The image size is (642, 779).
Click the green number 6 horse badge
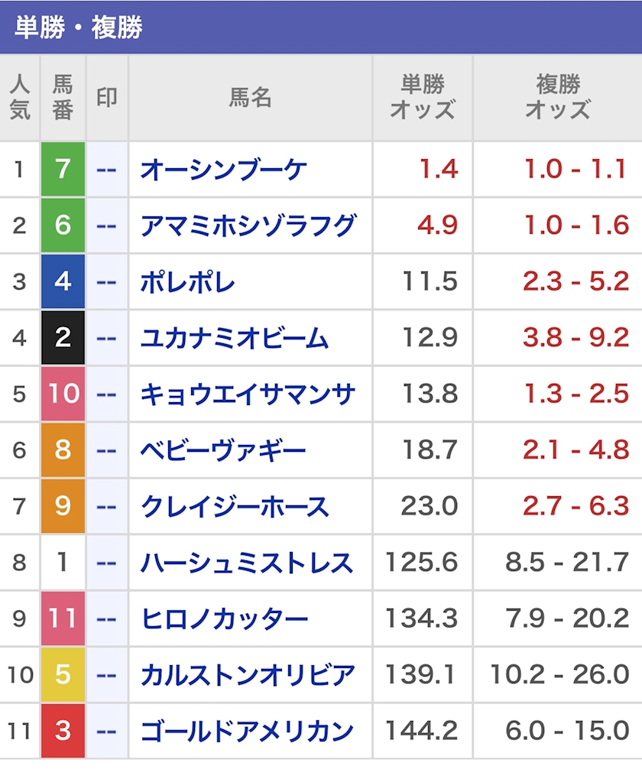tap(63, 226)
